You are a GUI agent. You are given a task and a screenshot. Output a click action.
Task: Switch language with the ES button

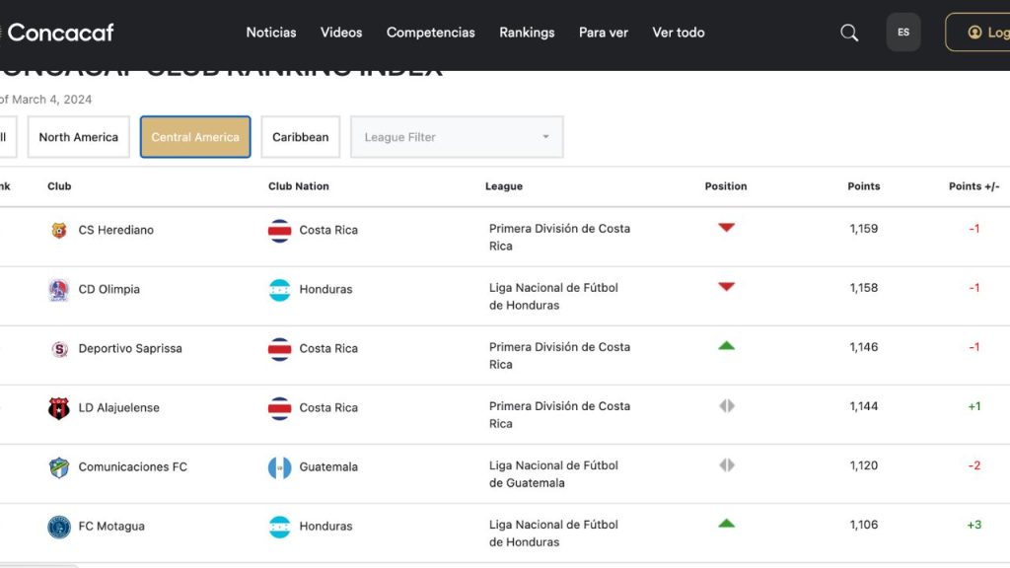[903, 33]
